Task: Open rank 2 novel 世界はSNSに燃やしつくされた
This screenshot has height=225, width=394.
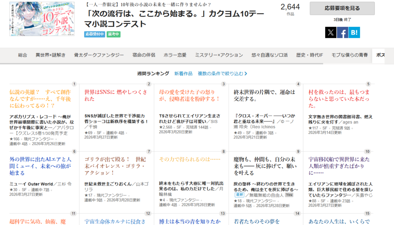Action: point(115,95)
